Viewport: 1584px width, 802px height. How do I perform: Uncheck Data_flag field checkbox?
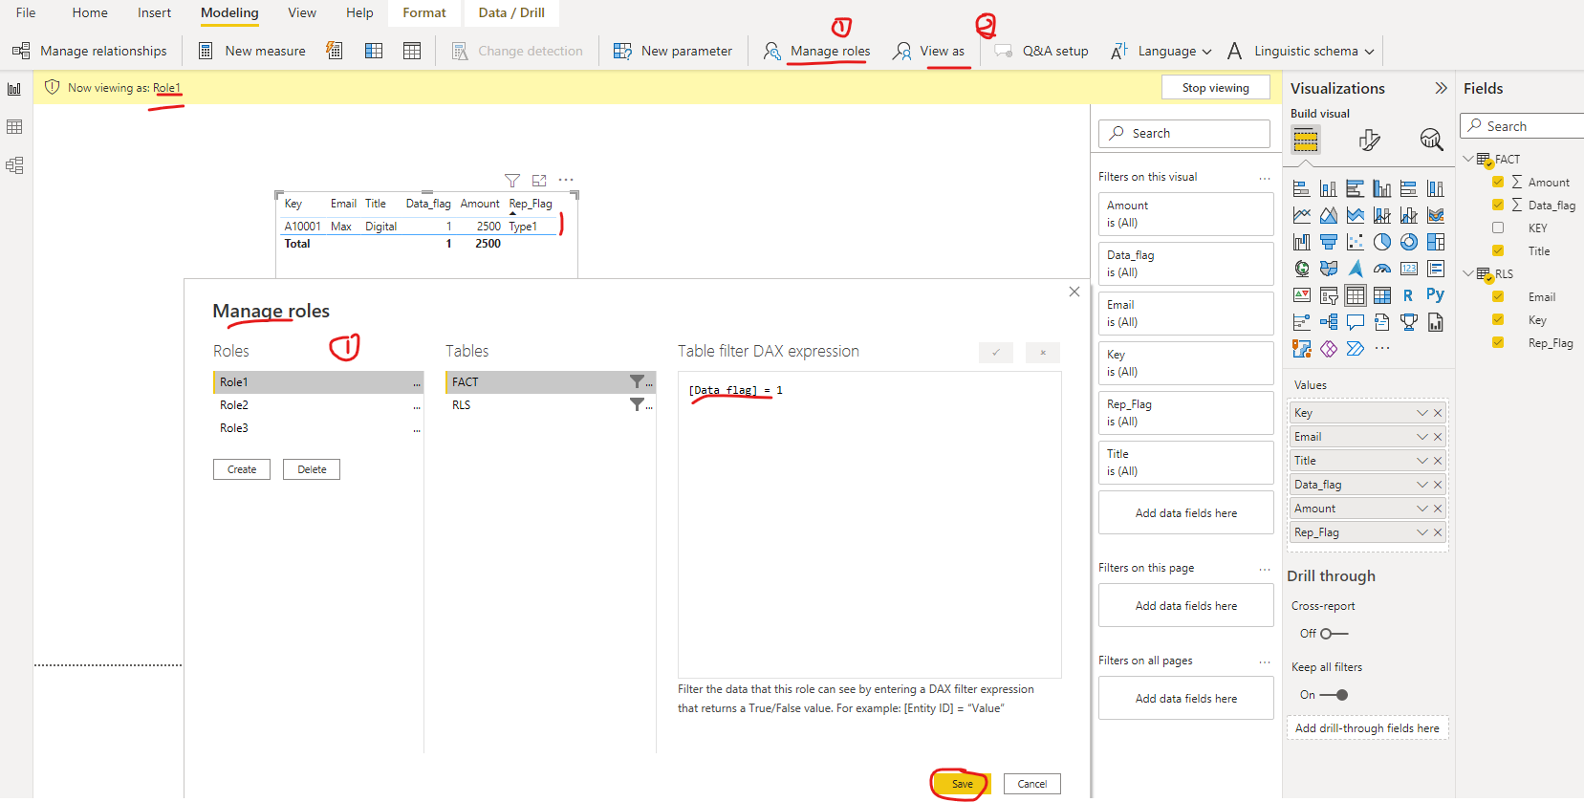click(x=1498, y=205)
